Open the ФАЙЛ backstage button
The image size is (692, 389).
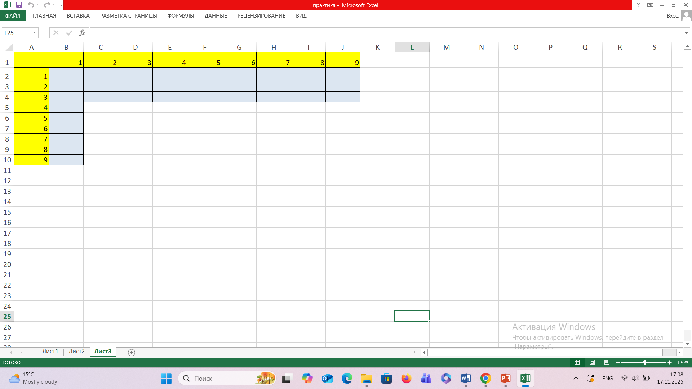pyautogui.click(x=13, y=16)
